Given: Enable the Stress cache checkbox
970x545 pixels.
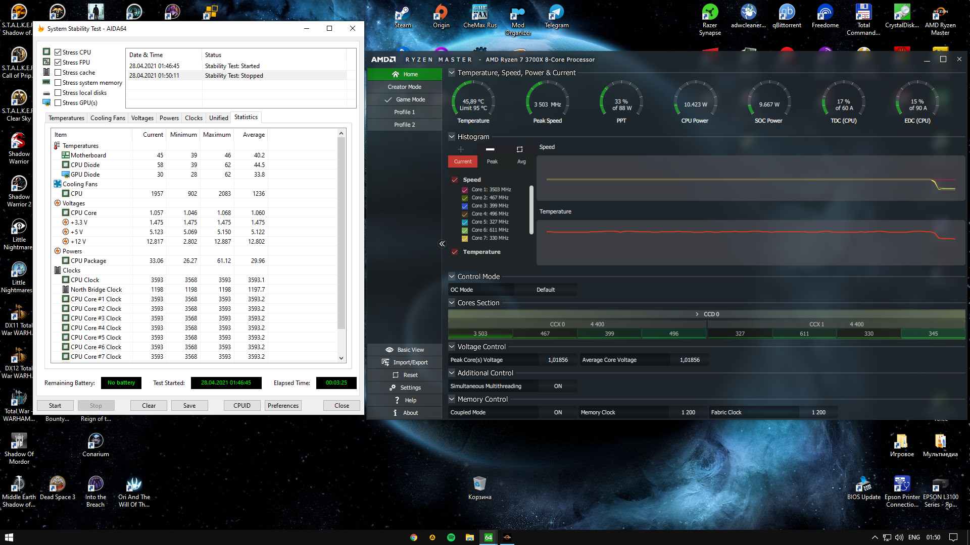Looking at the screenshot, I should tap(58, 73).
